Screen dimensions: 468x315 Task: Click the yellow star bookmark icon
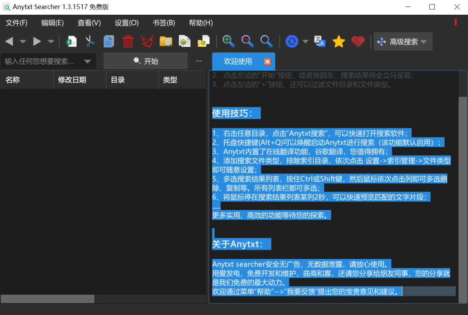tap(338, 41)
